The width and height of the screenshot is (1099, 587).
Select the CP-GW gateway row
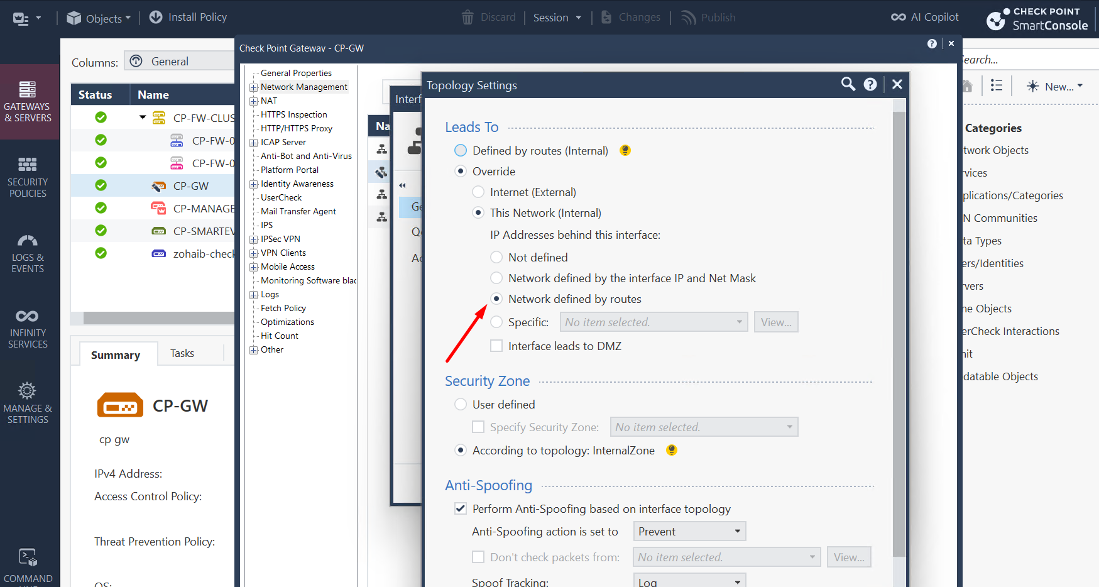click(x=153, y=185)
